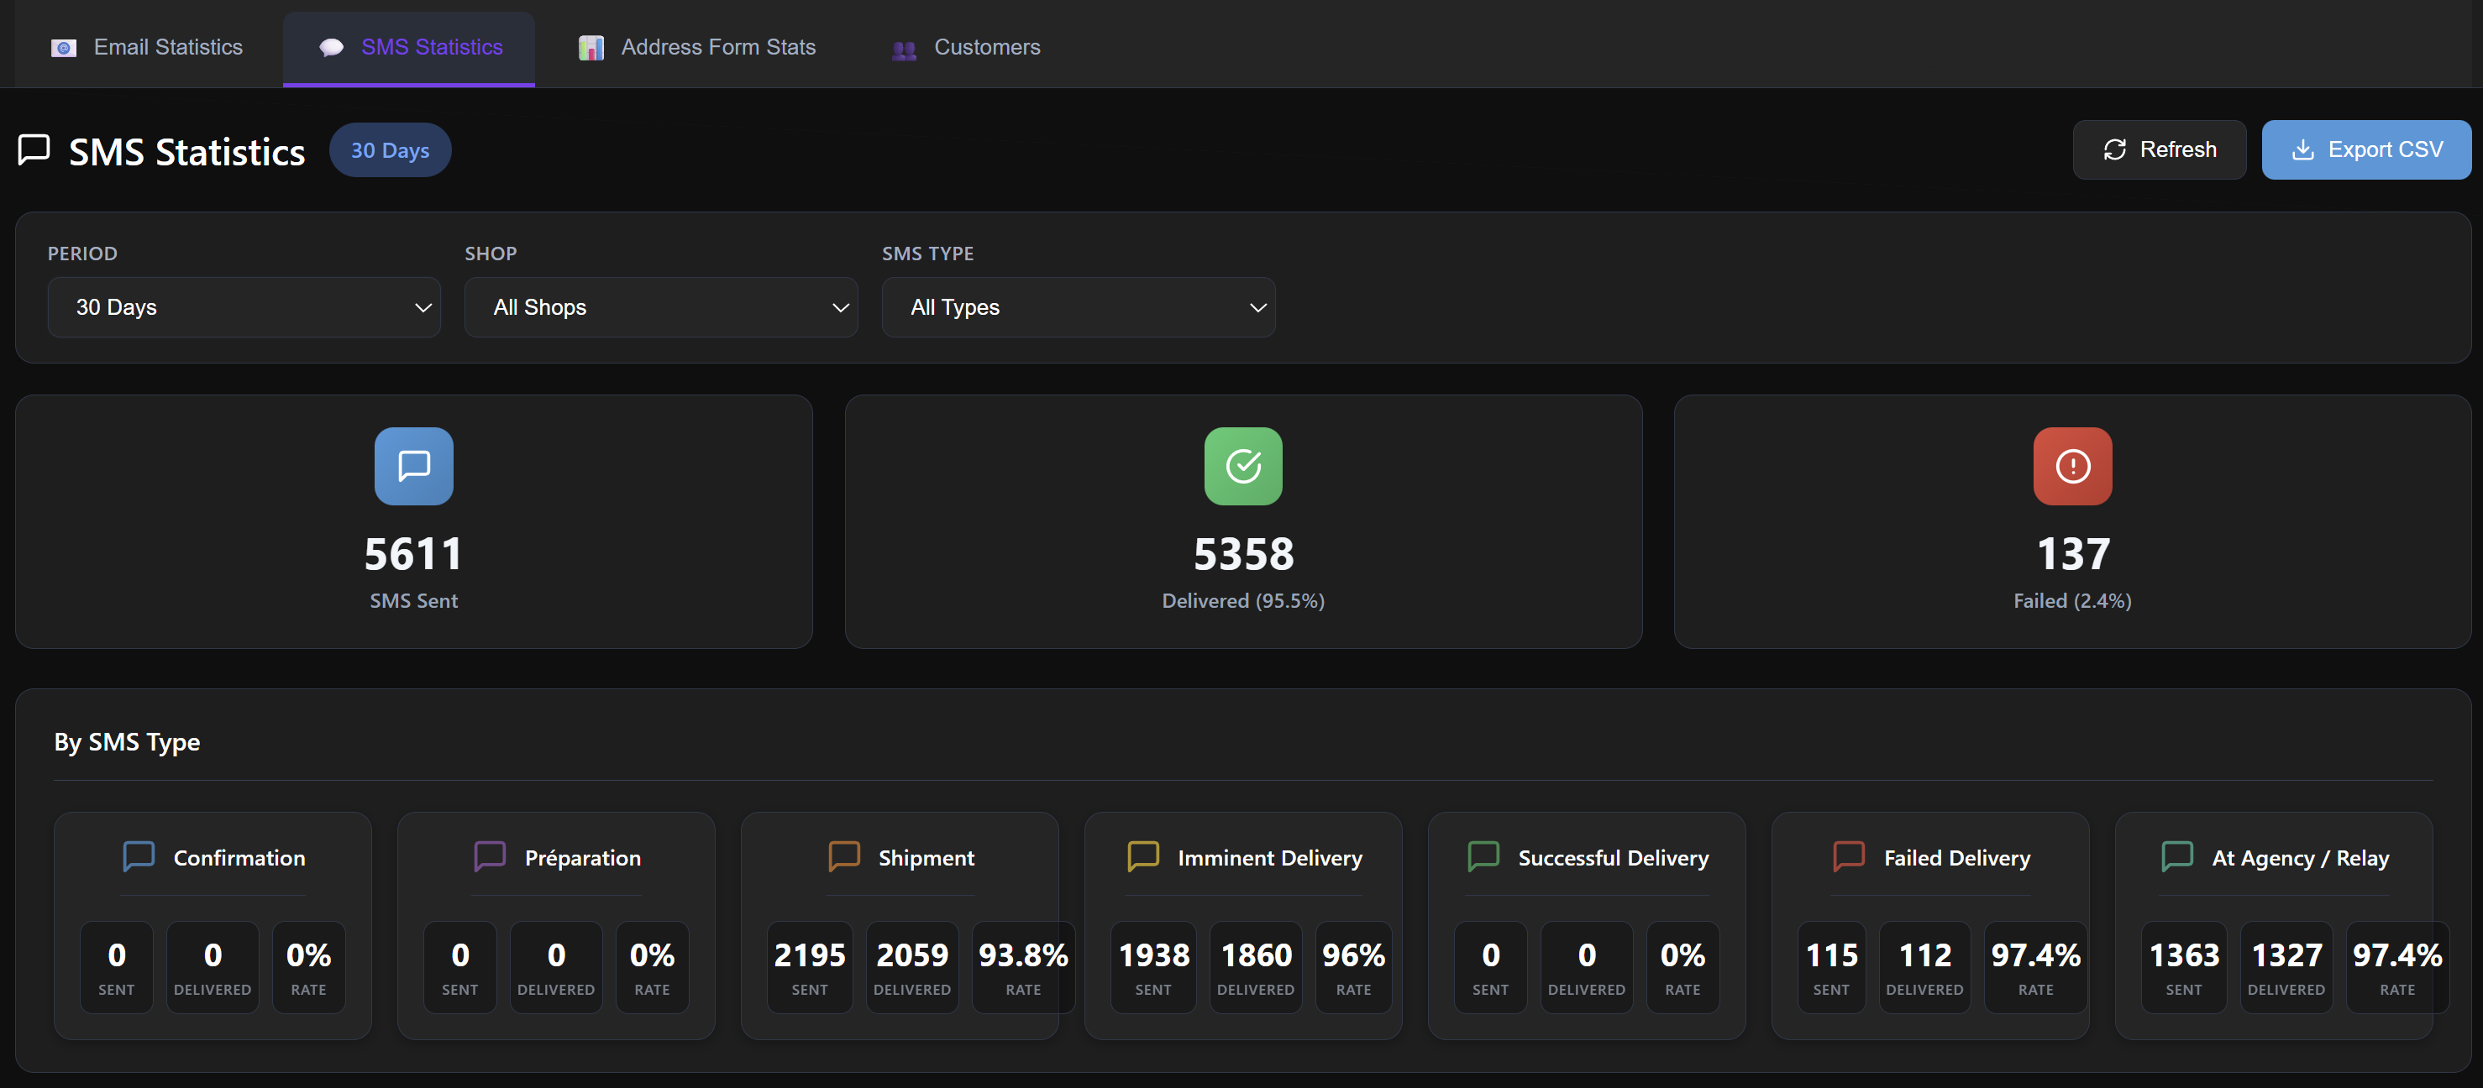Click the blue SMS Sent message icon
The height and width of the screenshot is (1088, 2483).
pos(413,467)
